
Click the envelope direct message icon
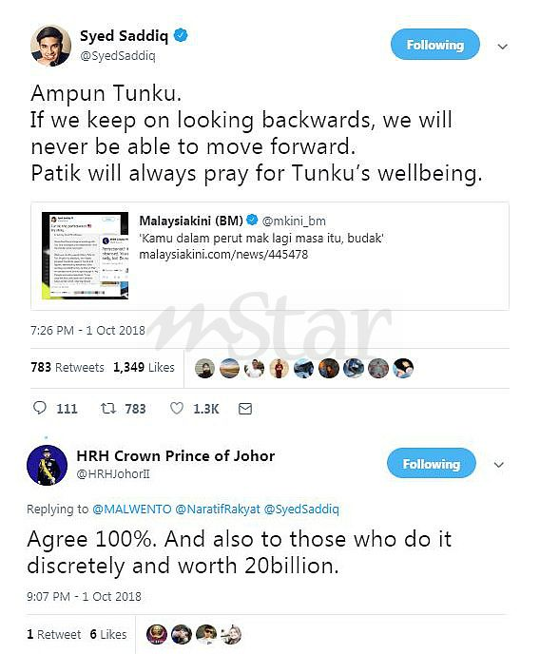coord(245,409)
